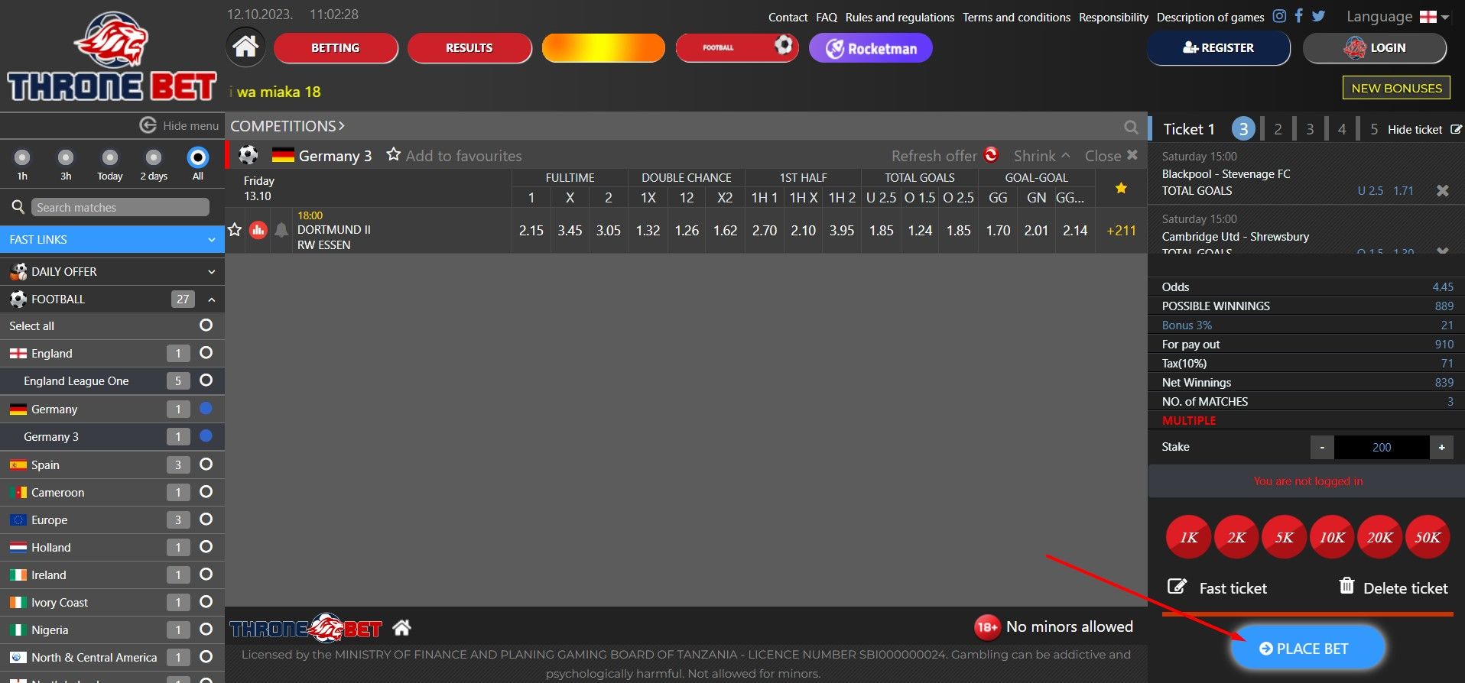1465x683 pixels.
Task: Select fulltime home odds 2.15
Action: click(531, 230)
